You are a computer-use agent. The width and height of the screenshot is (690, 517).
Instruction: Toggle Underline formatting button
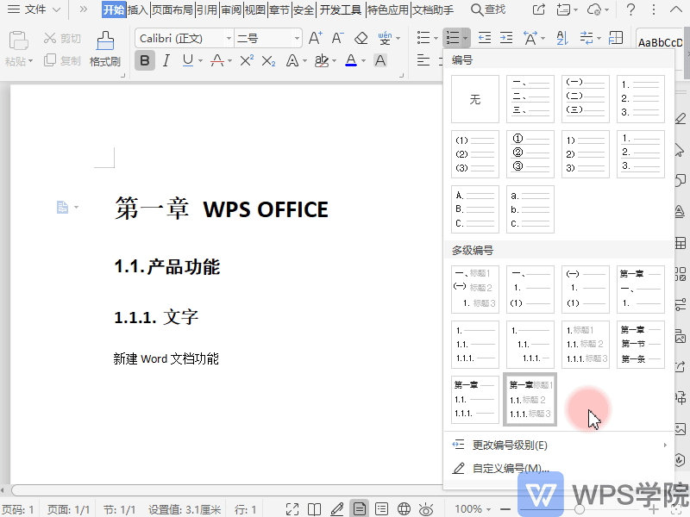tap(188, 60)
